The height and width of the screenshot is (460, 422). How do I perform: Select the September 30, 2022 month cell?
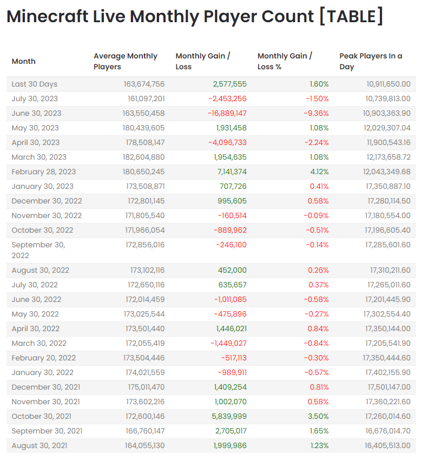pos(38,250)
